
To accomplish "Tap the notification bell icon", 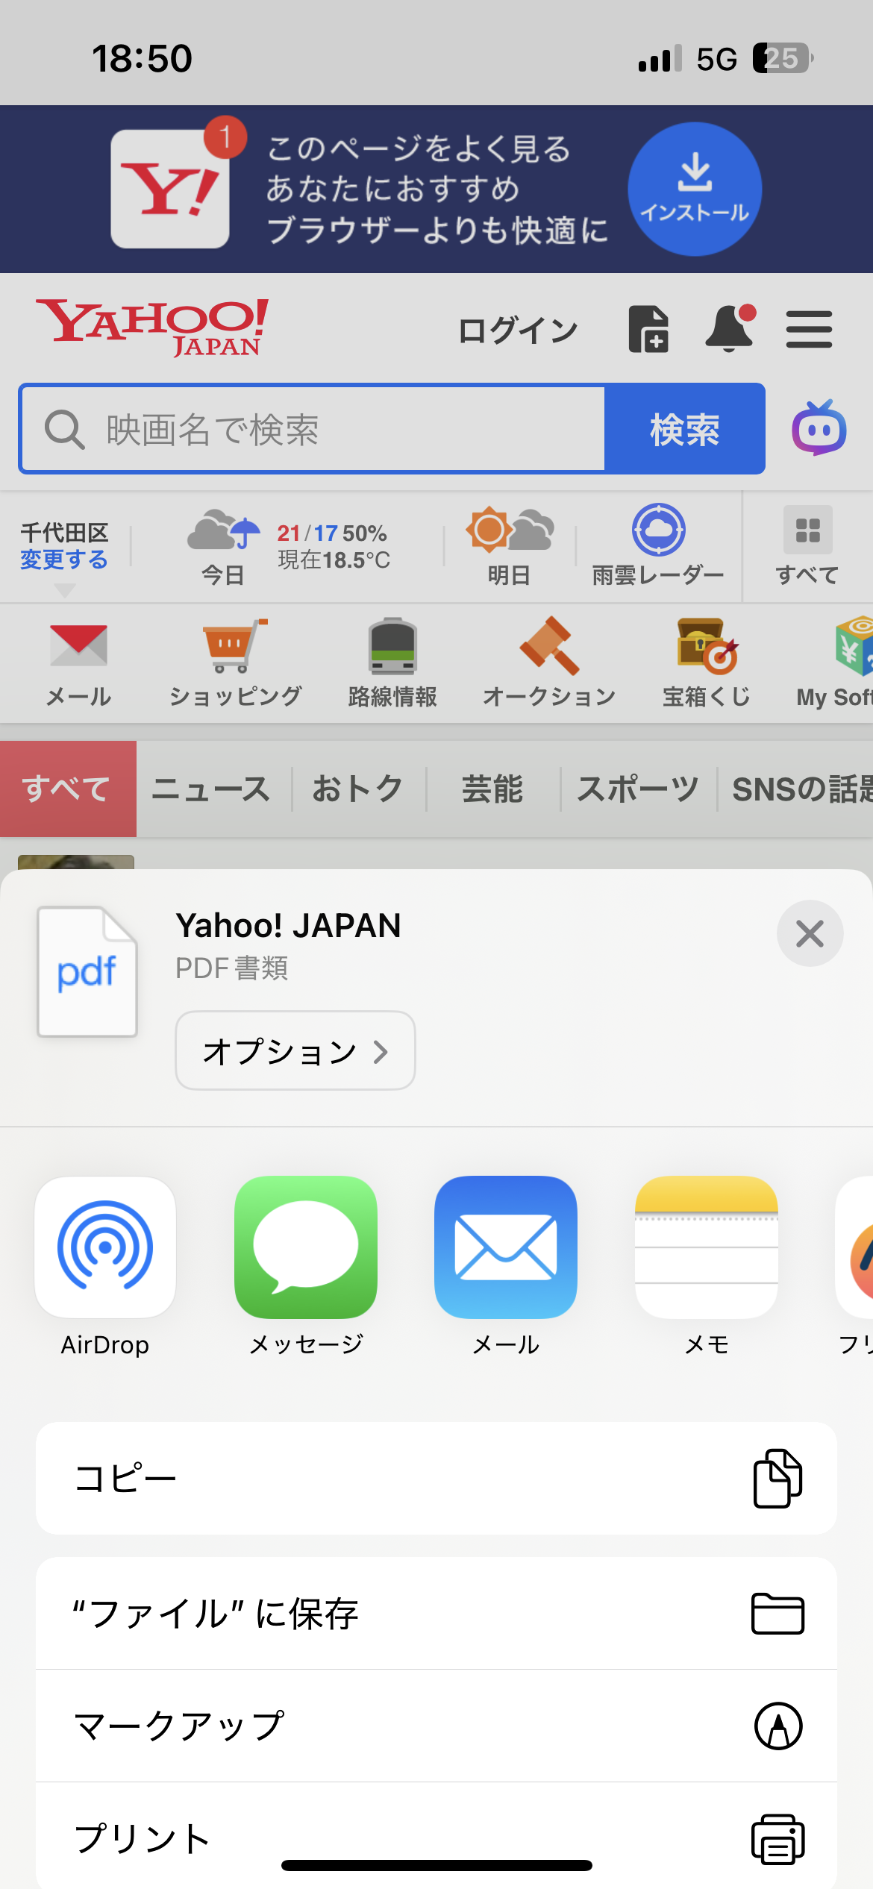I will [729, 328].
